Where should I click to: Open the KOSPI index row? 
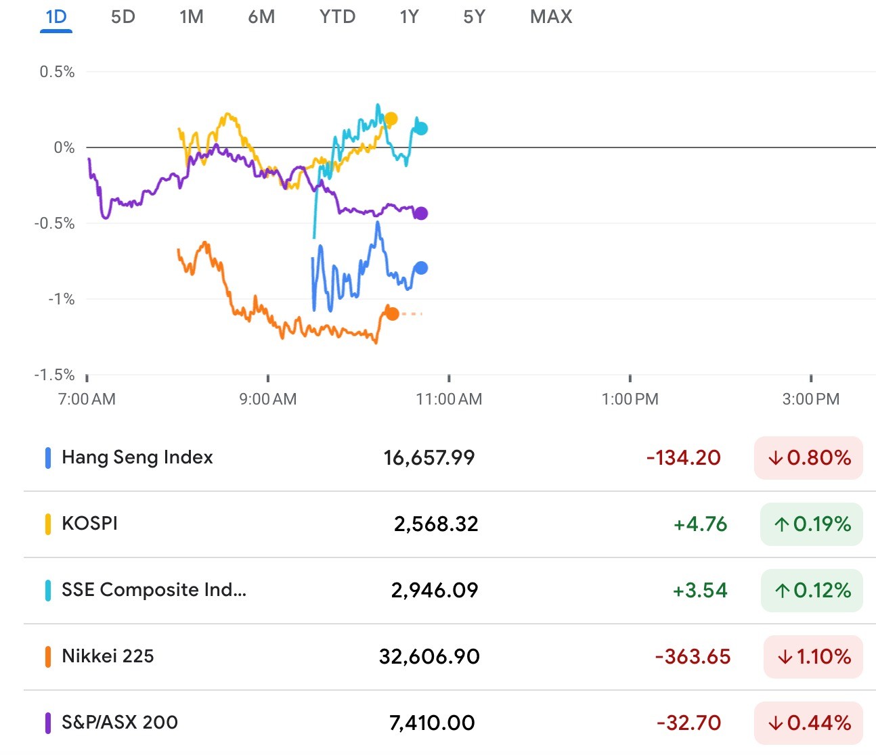[450, 524]
